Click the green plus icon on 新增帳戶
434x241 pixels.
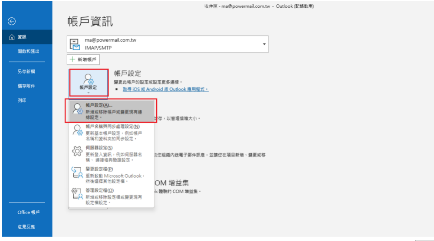[x=72, y=59]
